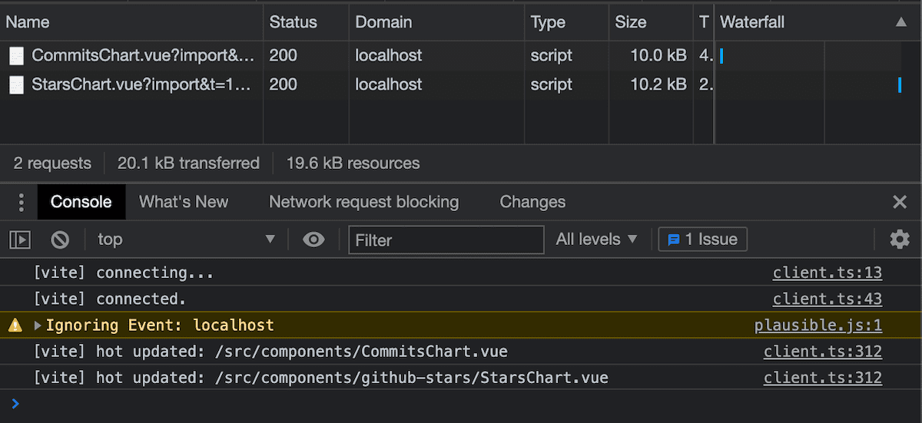Click the warning triangle icon
Image resolution: width=922 pixels, height=423 pixels.
tap(15, 326)
